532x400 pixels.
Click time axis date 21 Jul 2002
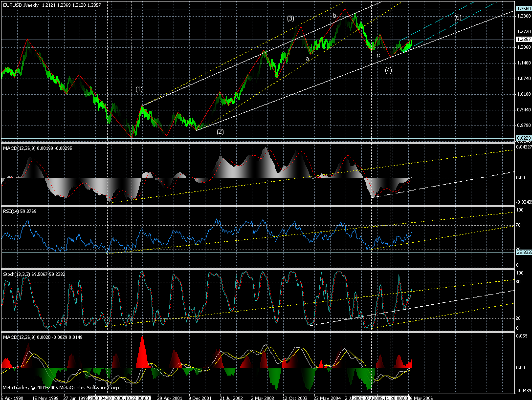point(231,398)
